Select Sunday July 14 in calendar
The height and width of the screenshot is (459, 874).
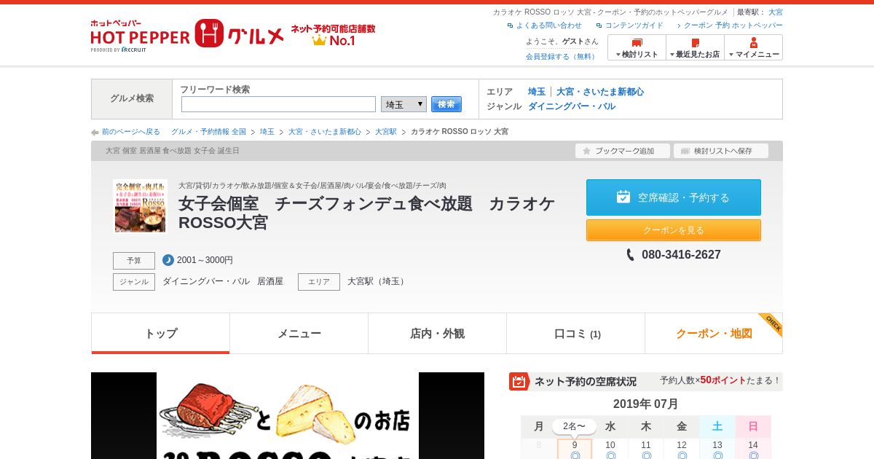[753, 450]
